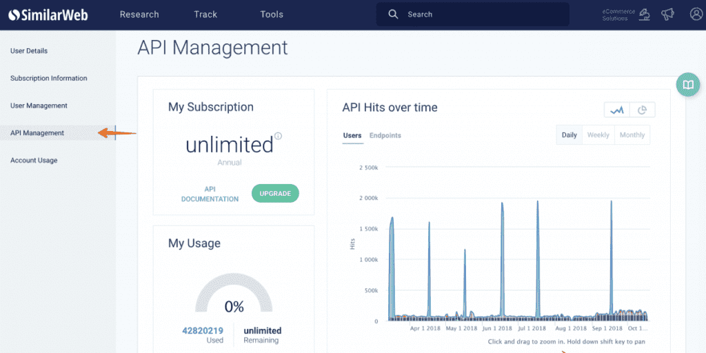The height and width of the screenshot is (353, 706).
Task: Open the Track menu
Action: point(205,14)
